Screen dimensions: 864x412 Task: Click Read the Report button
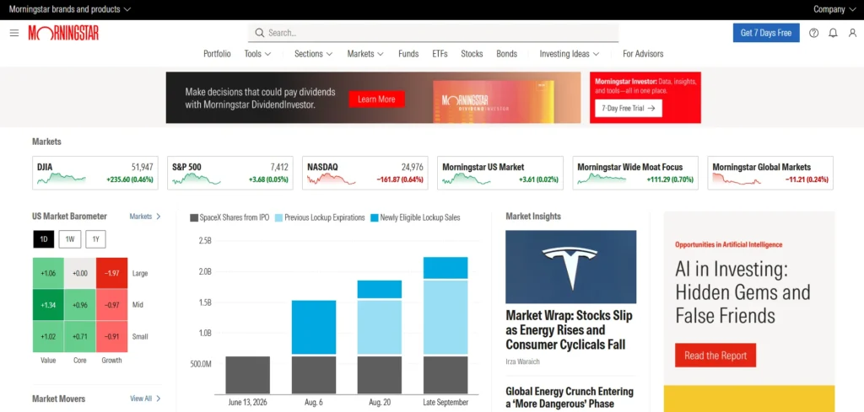tap(715, 356)
